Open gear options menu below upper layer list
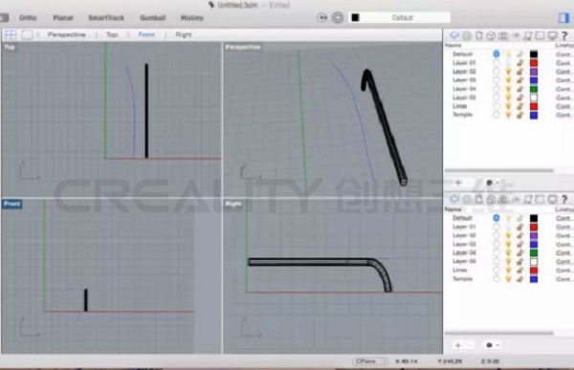Viewport: 574px width, 370px height. coord(492,183)
